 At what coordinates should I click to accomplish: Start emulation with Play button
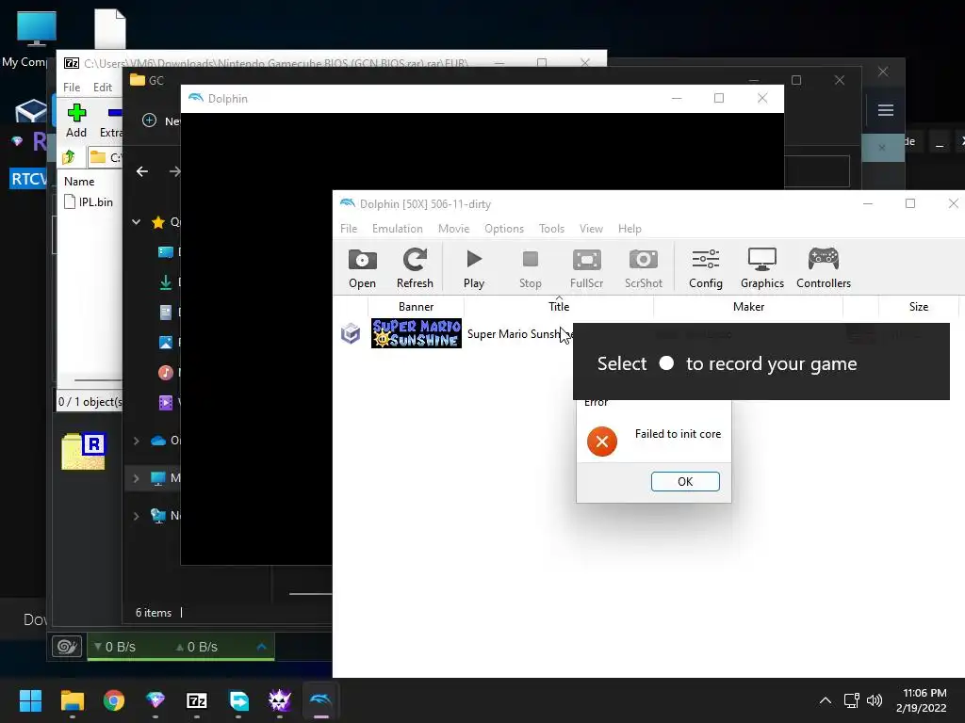pyautogui.click(x=474, y=268)
